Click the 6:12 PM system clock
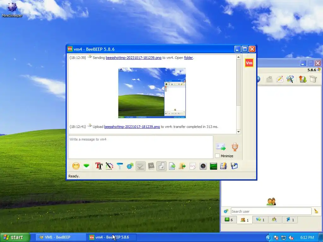Image resolution: width=323 pixels, height=242 pixels. pos(307,238)
